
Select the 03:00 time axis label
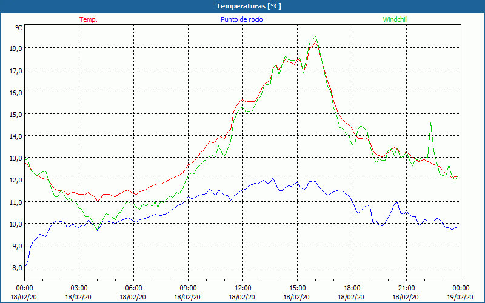[x=79, y=288]
